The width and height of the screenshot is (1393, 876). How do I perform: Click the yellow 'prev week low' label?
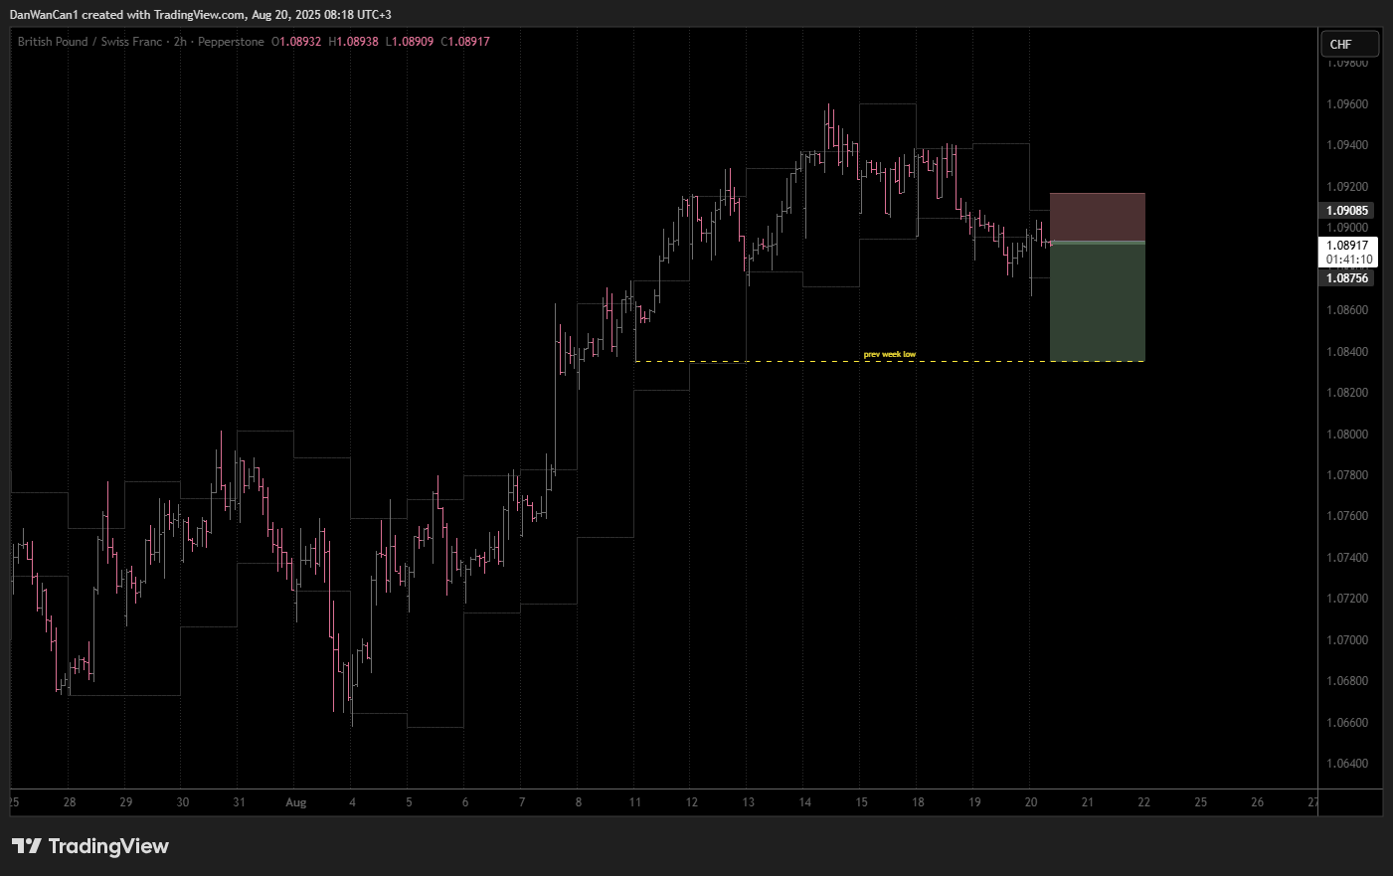pos(890,355)
